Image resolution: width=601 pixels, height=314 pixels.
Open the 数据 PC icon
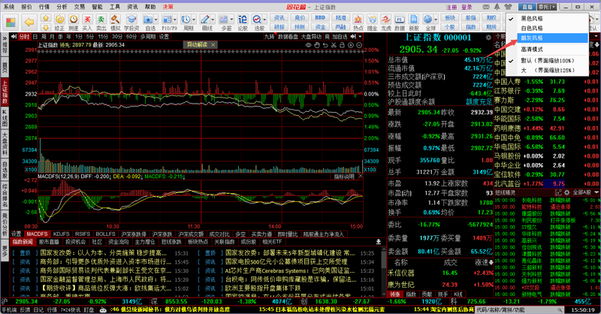[400, 20]
